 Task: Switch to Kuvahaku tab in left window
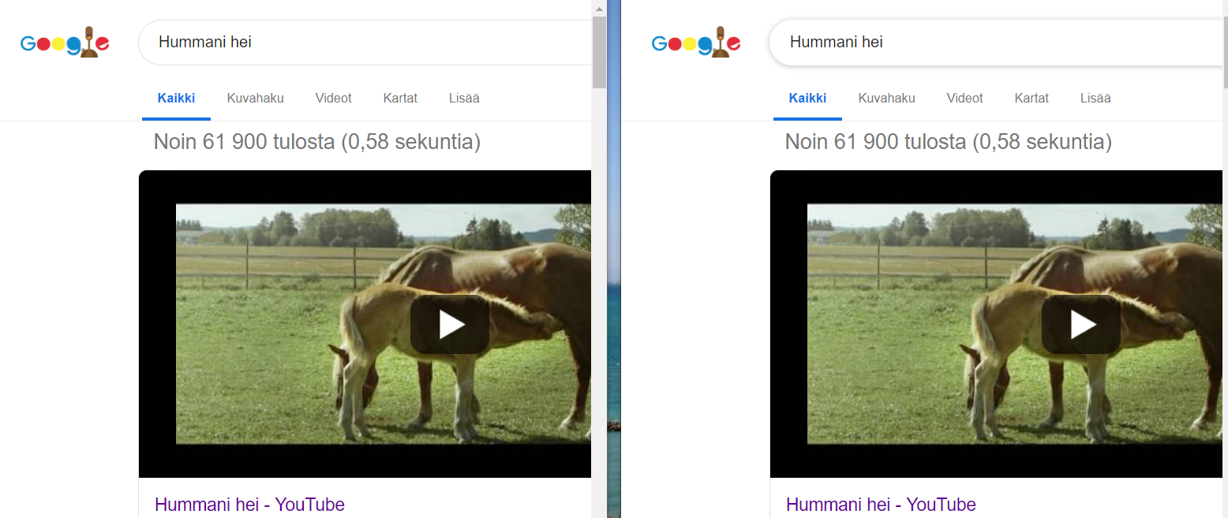pyautogui.click(x=255, y=99)
